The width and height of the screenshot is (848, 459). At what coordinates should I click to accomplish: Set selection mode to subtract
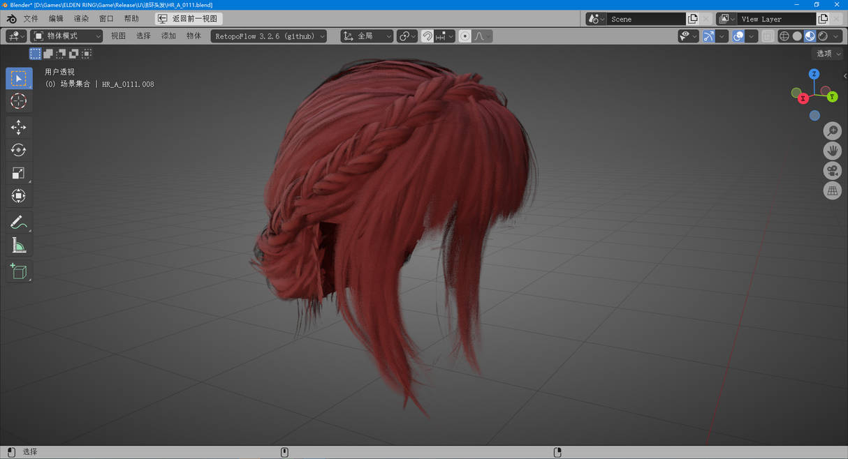[61, 54]
